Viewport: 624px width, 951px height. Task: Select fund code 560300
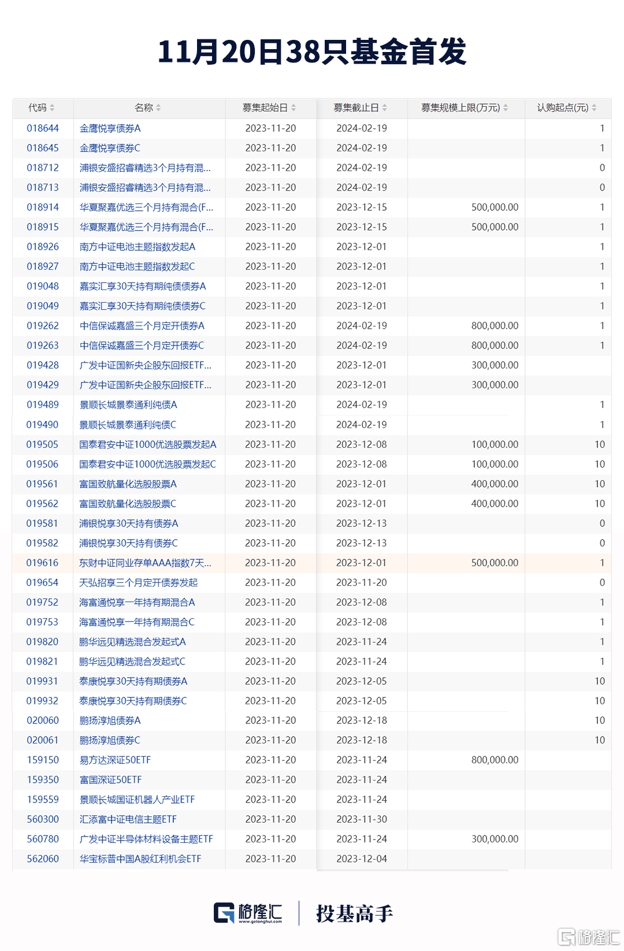point(43,819)
